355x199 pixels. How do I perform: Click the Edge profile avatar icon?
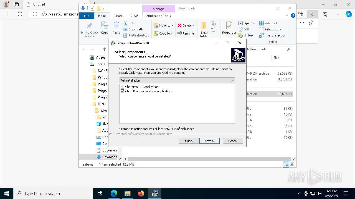(6, 4)
